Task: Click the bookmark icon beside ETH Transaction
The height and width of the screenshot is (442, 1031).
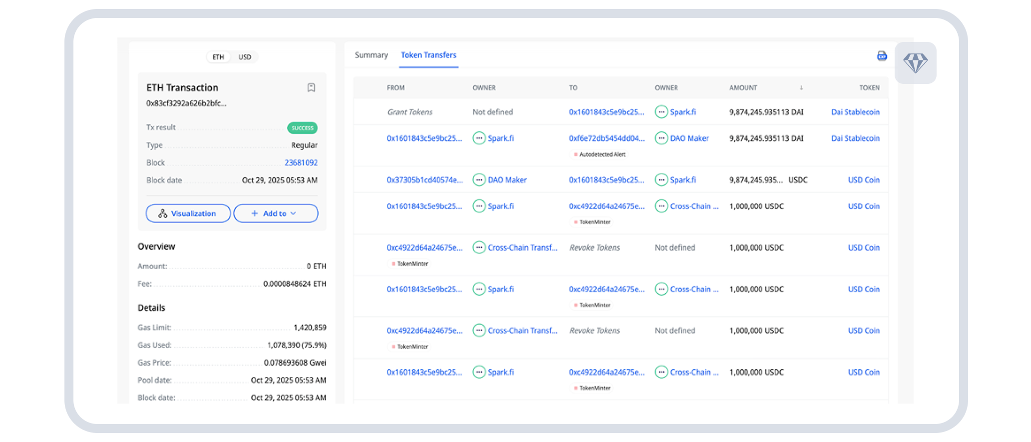Action: (311, 88)
